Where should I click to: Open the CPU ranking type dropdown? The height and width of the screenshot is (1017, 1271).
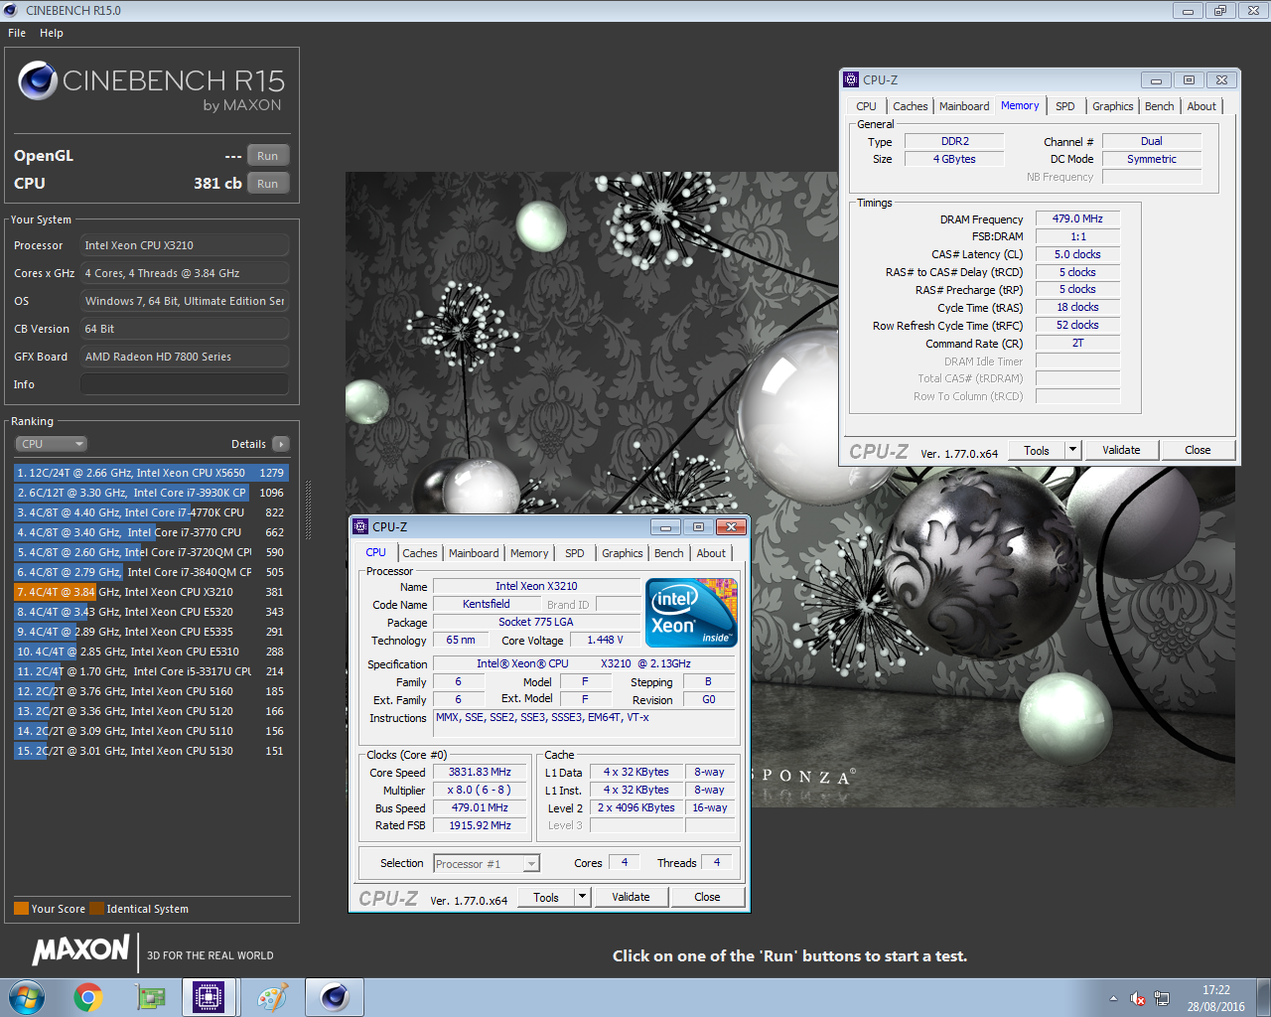pyautogui.click(x=52, y=444)
